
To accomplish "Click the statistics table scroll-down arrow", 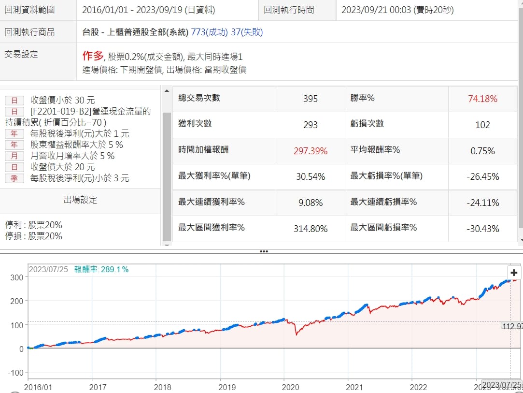I will 520,239.
